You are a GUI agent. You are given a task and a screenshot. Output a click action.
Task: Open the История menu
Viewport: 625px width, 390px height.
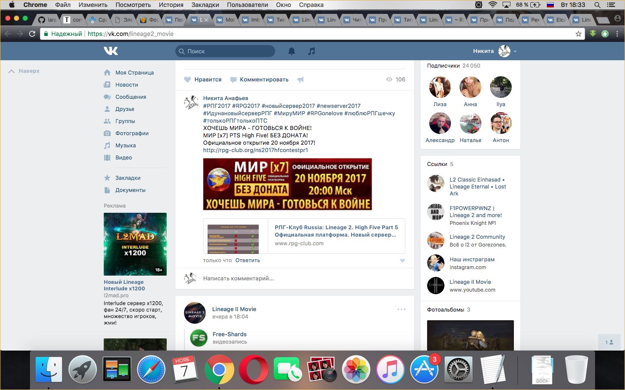point(171,5)
